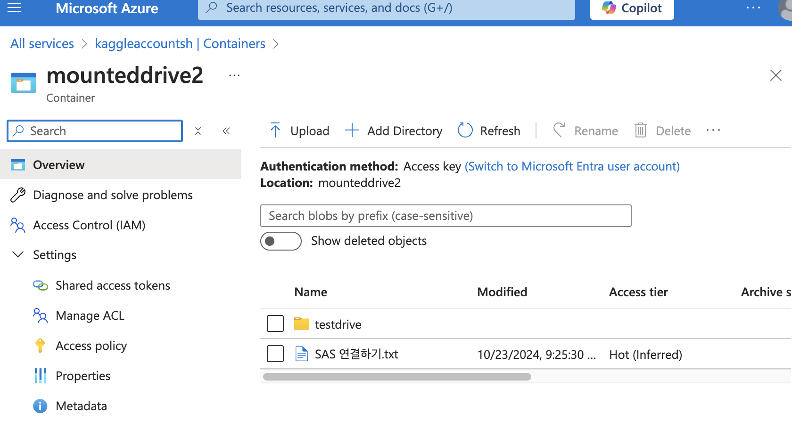Click the Settings section label
The width and height of the screenshot is (792, 438).
coord(55,255)
